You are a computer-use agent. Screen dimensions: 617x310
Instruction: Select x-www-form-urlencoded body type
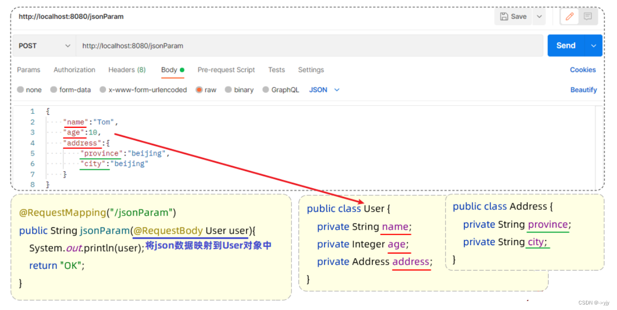(143, 90)
